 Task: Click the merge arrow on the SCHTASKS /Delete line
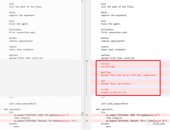(x=87, y=121)
